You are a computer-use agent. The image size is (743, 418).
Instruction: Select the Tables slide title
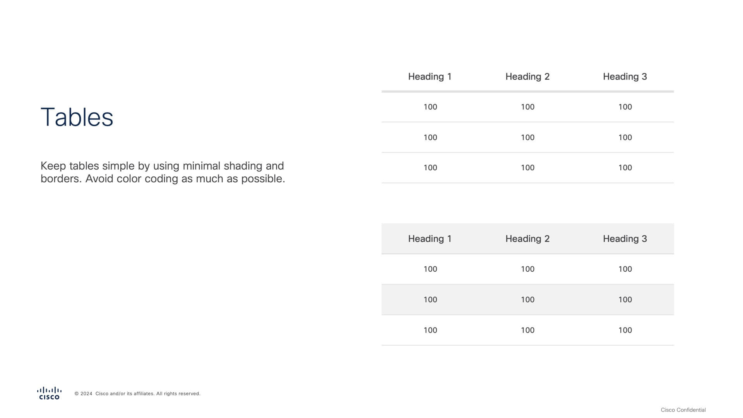77,117
